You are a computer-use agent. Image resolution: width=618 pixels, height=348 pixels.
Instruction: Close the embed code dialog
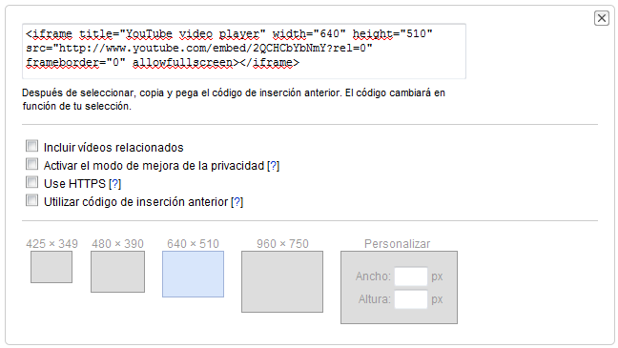tap(602, 18)
